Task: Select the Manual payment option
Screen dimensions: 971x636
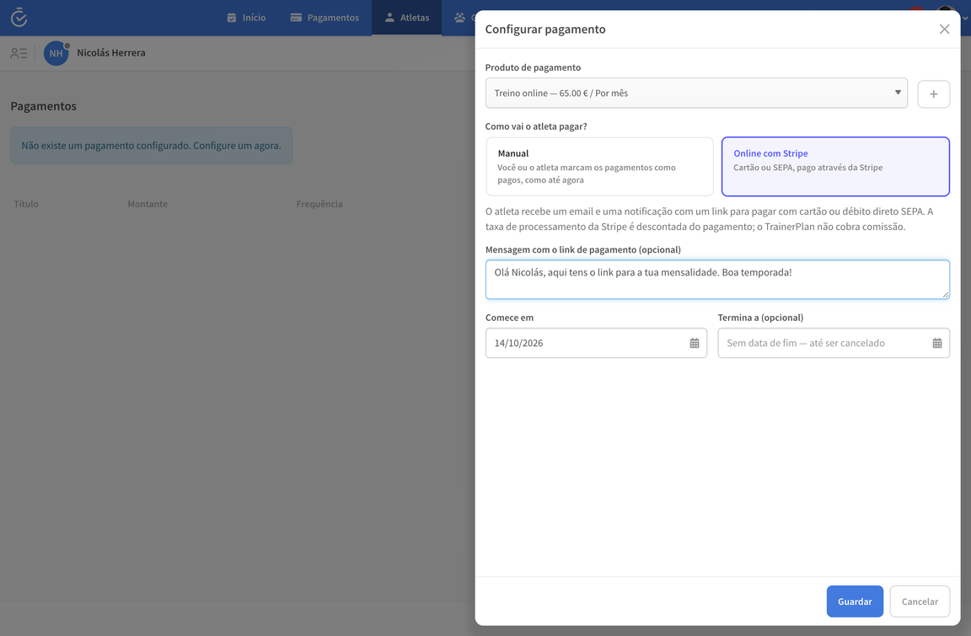Action: click(599, 167)
